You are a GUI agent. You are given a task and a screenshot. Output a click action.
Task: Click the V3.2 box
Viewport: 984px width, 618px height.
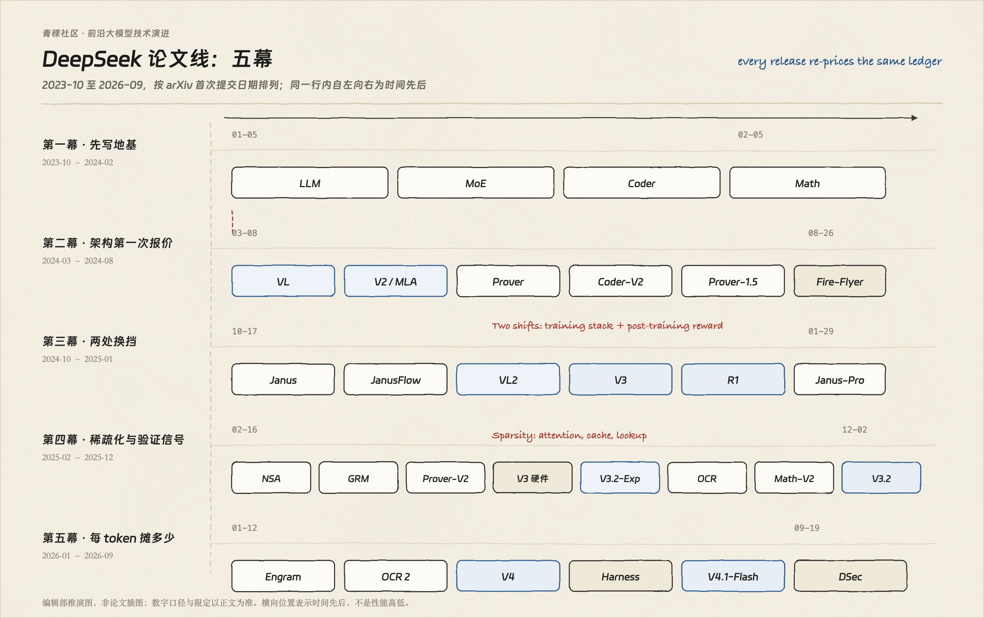(x=881, y=478)
